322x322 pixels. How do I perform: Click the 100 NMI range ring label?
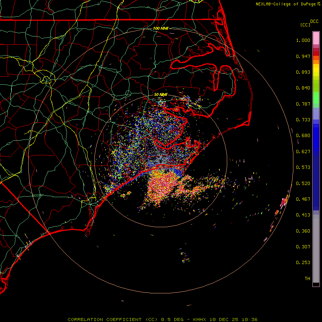pos(161,28)
